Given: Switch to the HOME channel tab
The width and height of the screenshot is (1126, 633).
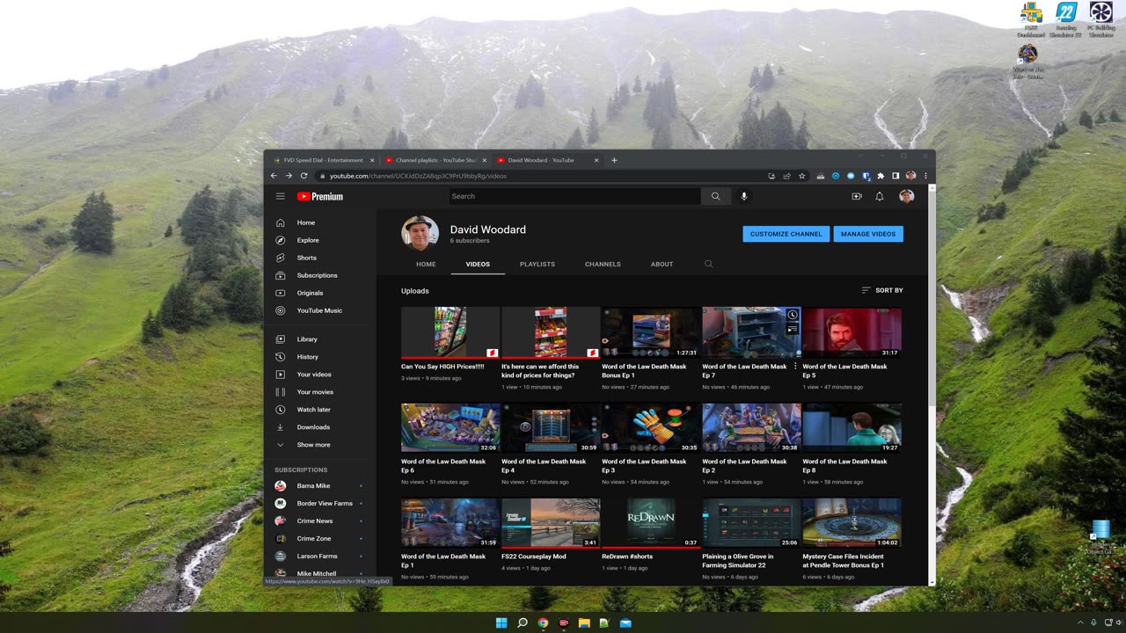Looking at the screenshot, I should [426, 264].
